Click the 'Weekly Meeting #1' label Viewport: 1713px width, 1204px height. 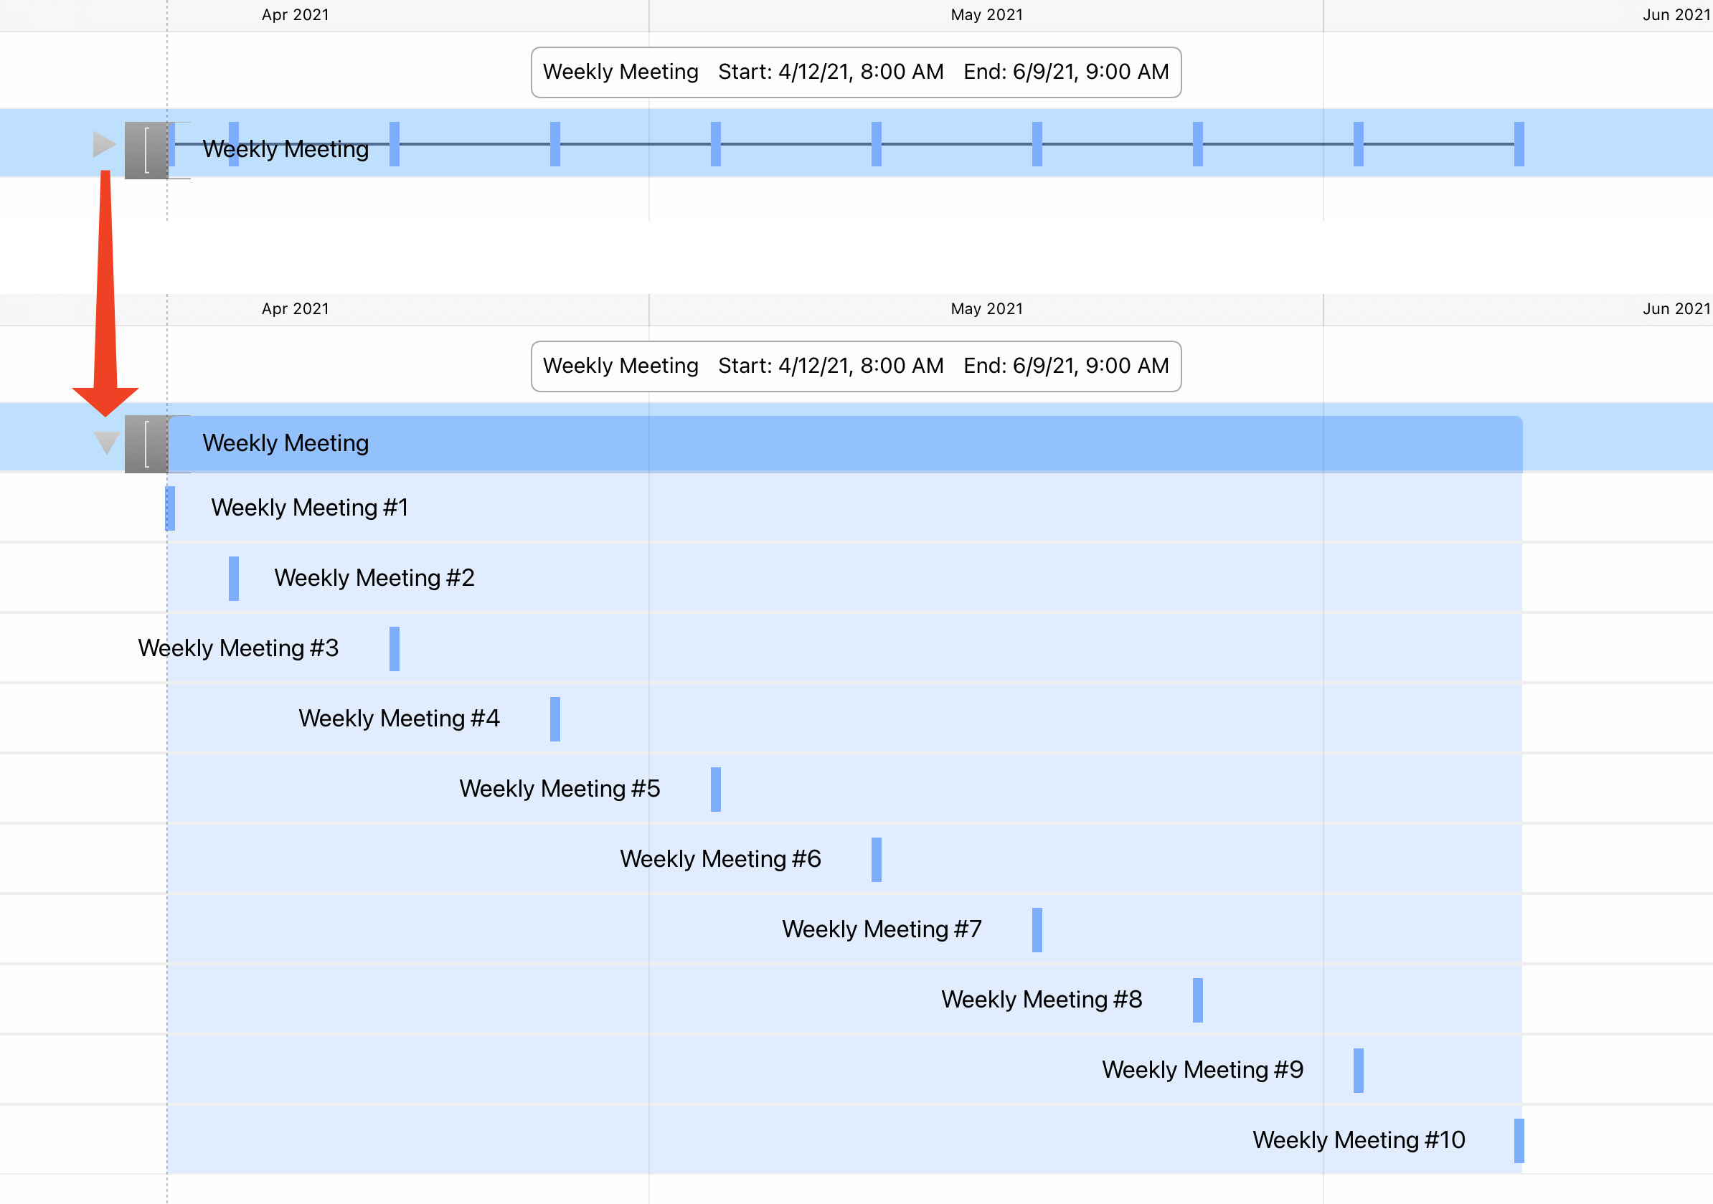click(x=310, y=508)
